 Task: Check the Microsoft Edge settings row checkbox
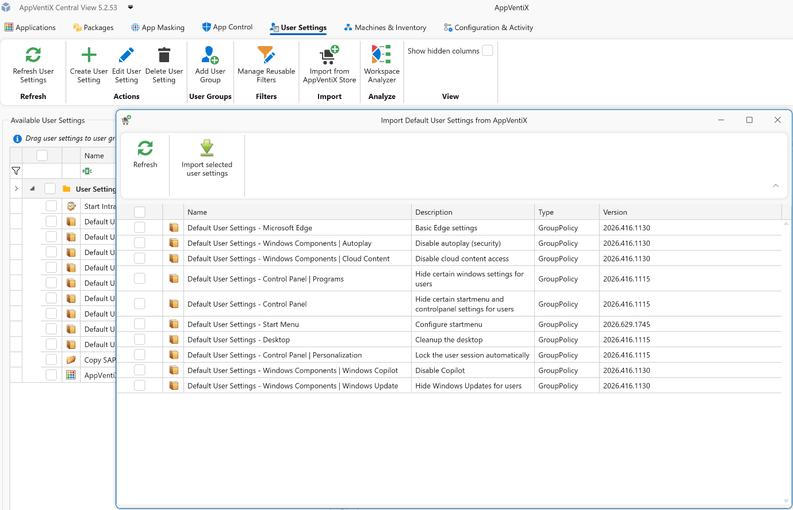click(140, 227)
